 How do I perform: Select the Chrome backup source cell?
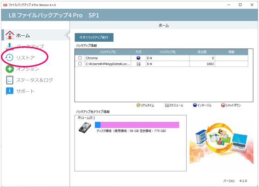click(x=108, y=58)
